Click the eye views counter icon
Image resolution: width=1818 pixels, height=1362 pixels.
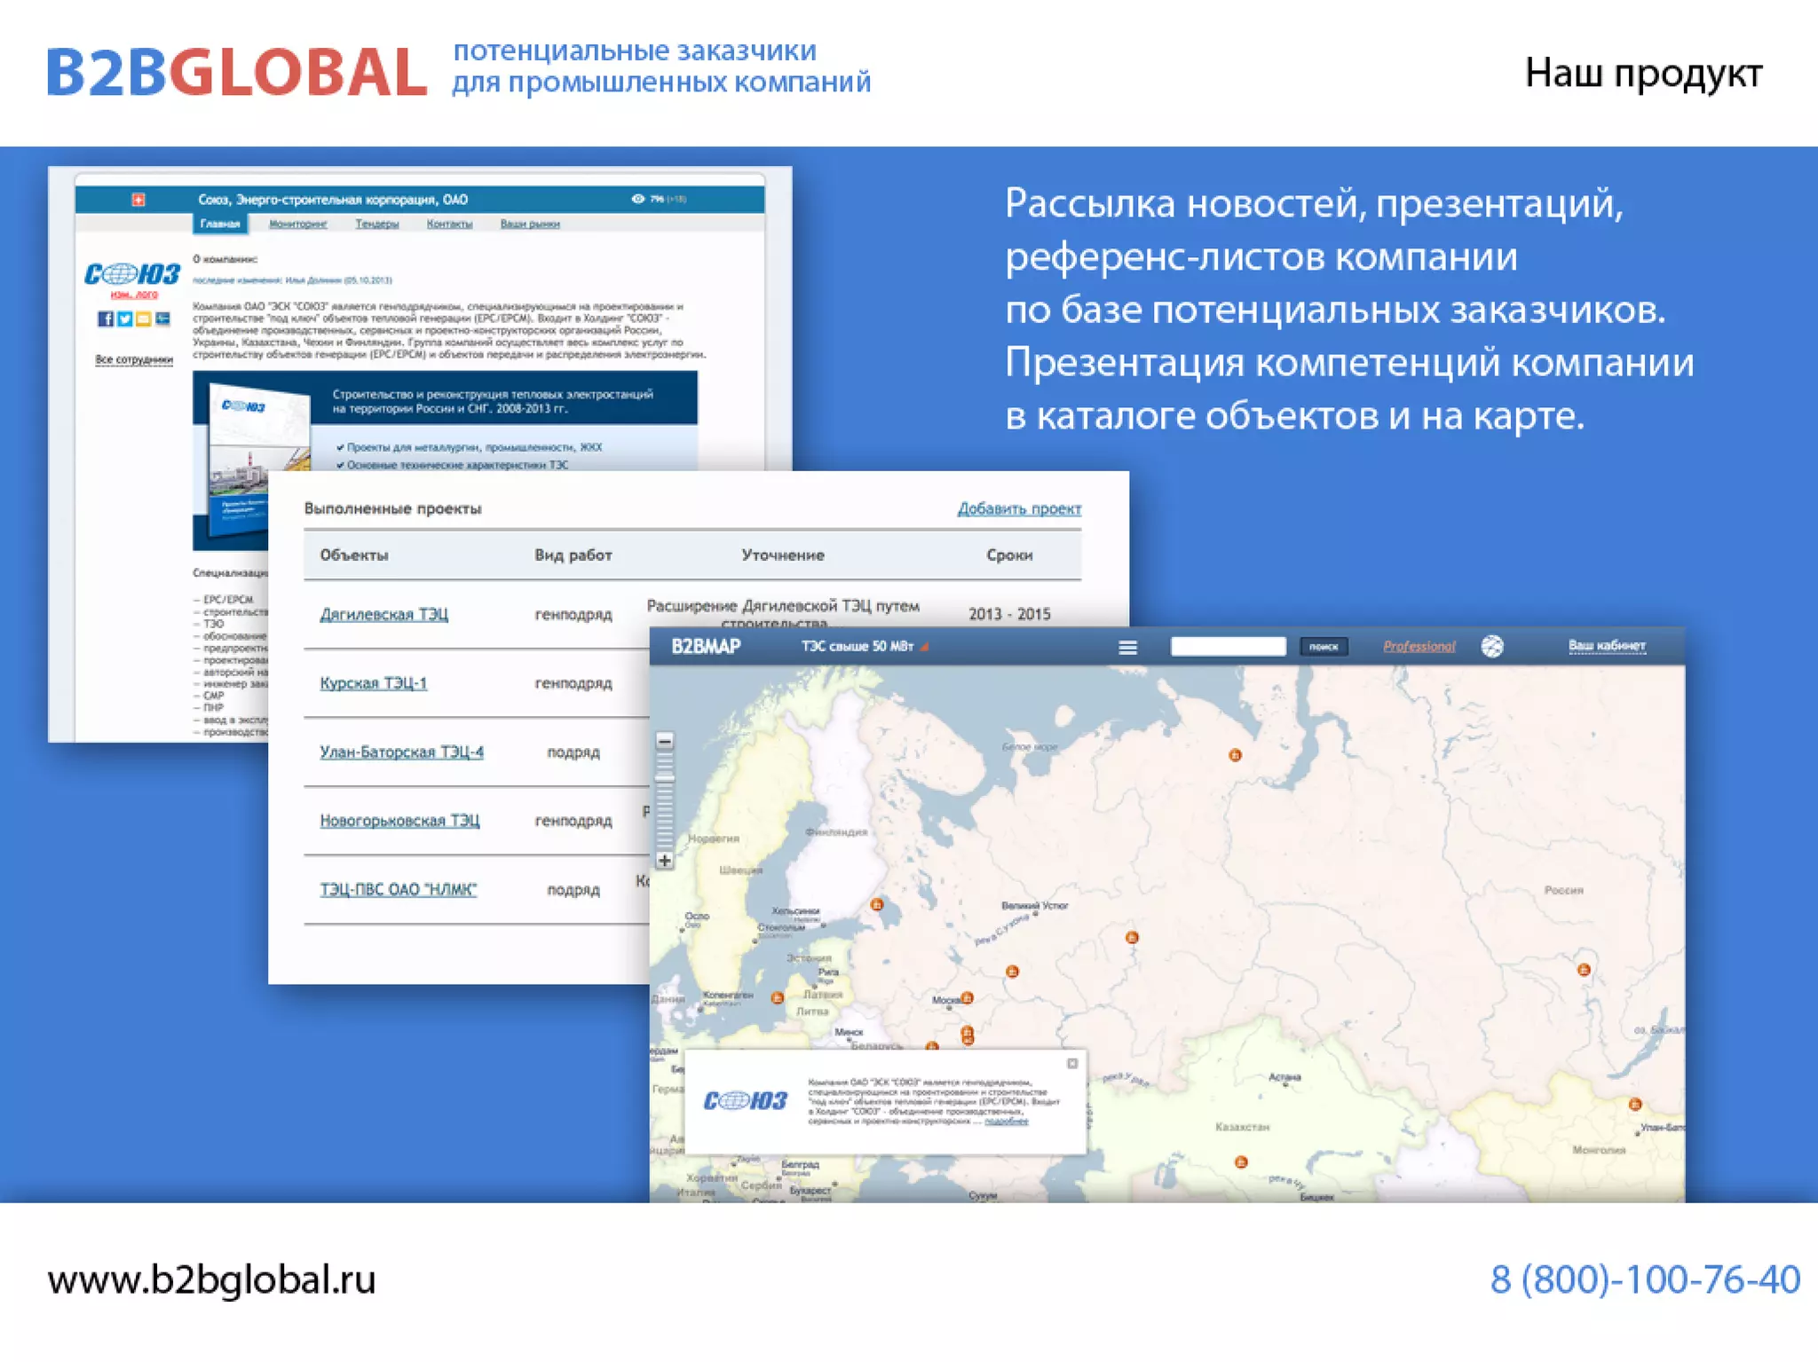(x=637, y=200)
